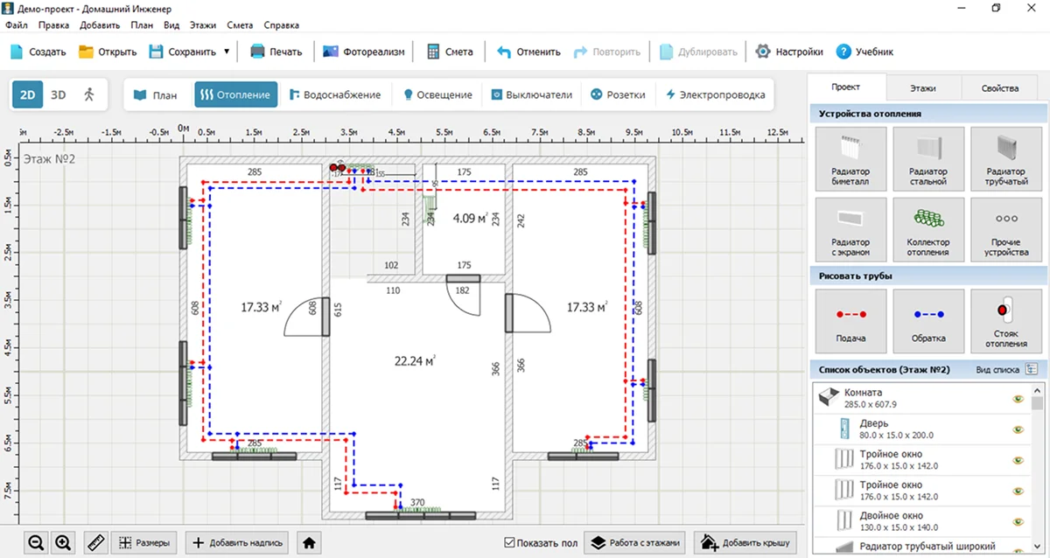Switch to the Свойства tab
The image size is (1050, 558).
pyautogui.click(x=999, y=88)
